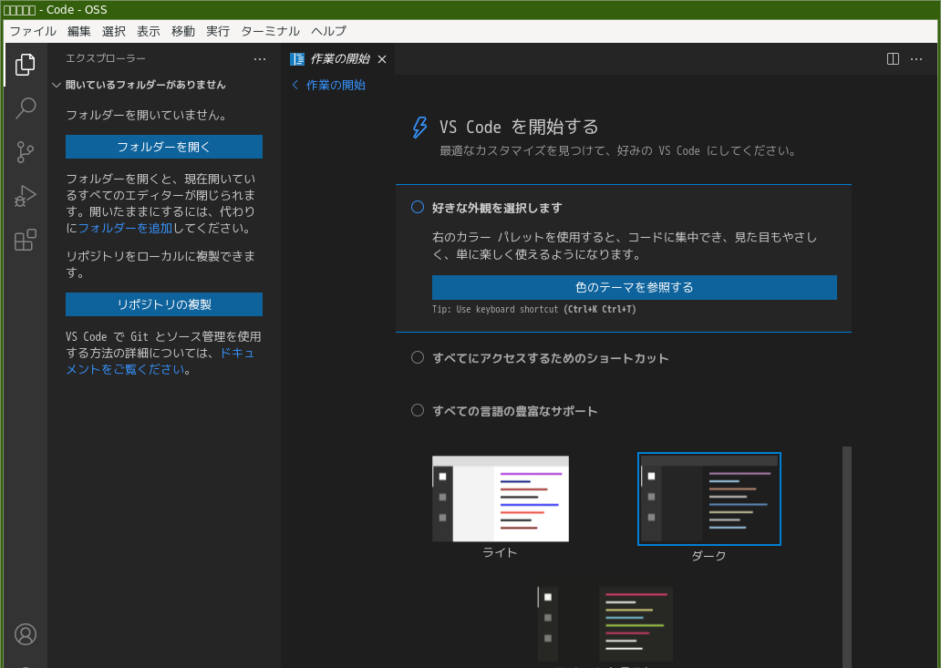Expand the すべてにアクセスするためのショートカット step

[x=551, y=358]
